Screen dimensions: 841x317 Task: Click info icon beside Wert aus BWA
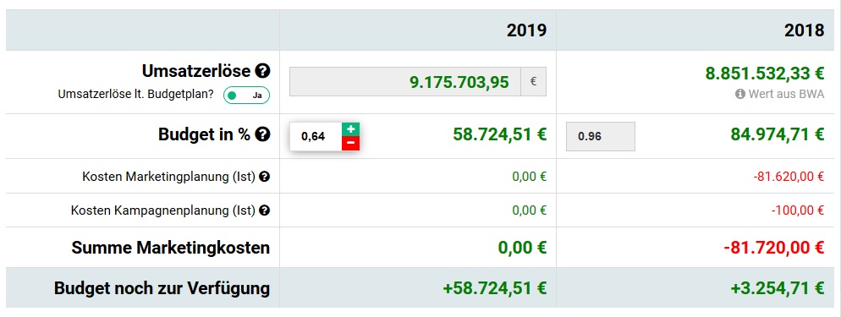click(x=740, y=94)
